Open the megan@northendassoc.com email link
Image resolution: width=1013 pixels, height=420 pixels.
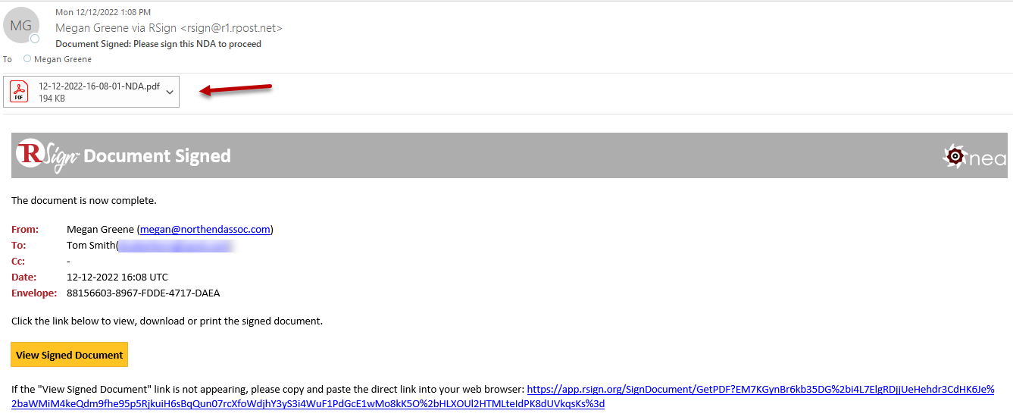click(205, 229)
